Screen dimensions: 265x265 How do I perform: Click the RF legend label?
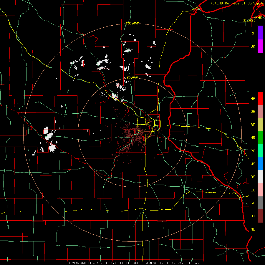(253, 33)
